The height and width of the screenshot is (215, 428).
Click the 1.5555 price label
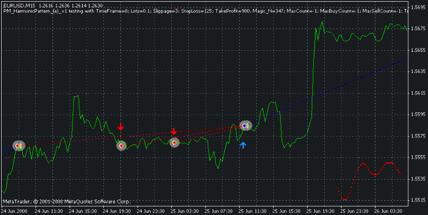tap(418, 157)
